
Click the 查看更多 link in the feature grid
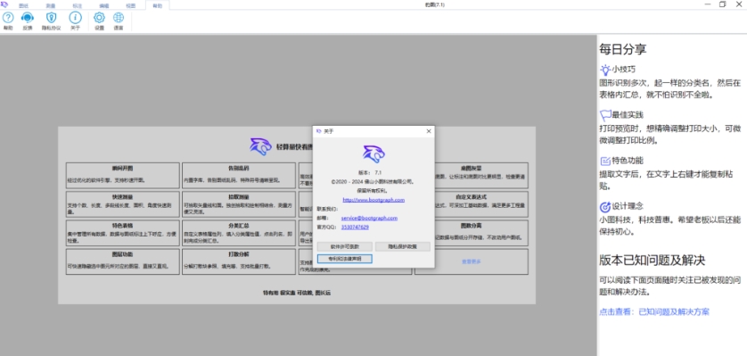472,261
